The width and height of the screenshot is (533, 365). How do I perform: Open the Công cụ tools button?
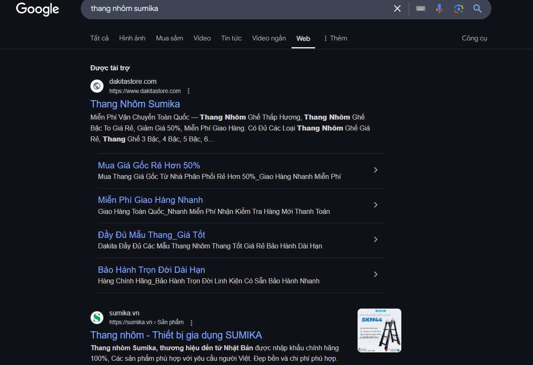click(475, 38)
